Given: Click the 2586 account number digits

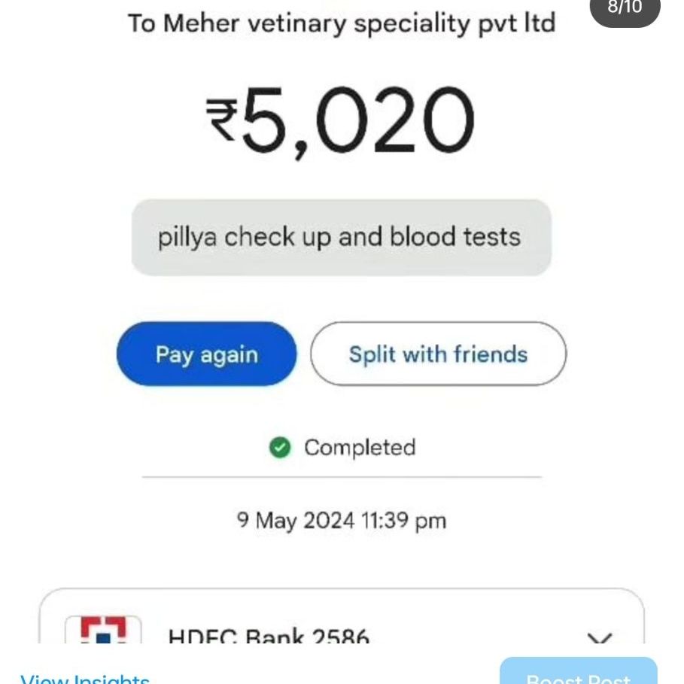Looking at the screenshot, I should point(340,637).
